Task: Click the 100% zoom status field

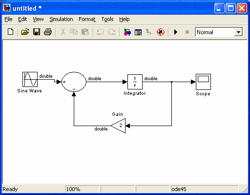Action: (82, 189)
